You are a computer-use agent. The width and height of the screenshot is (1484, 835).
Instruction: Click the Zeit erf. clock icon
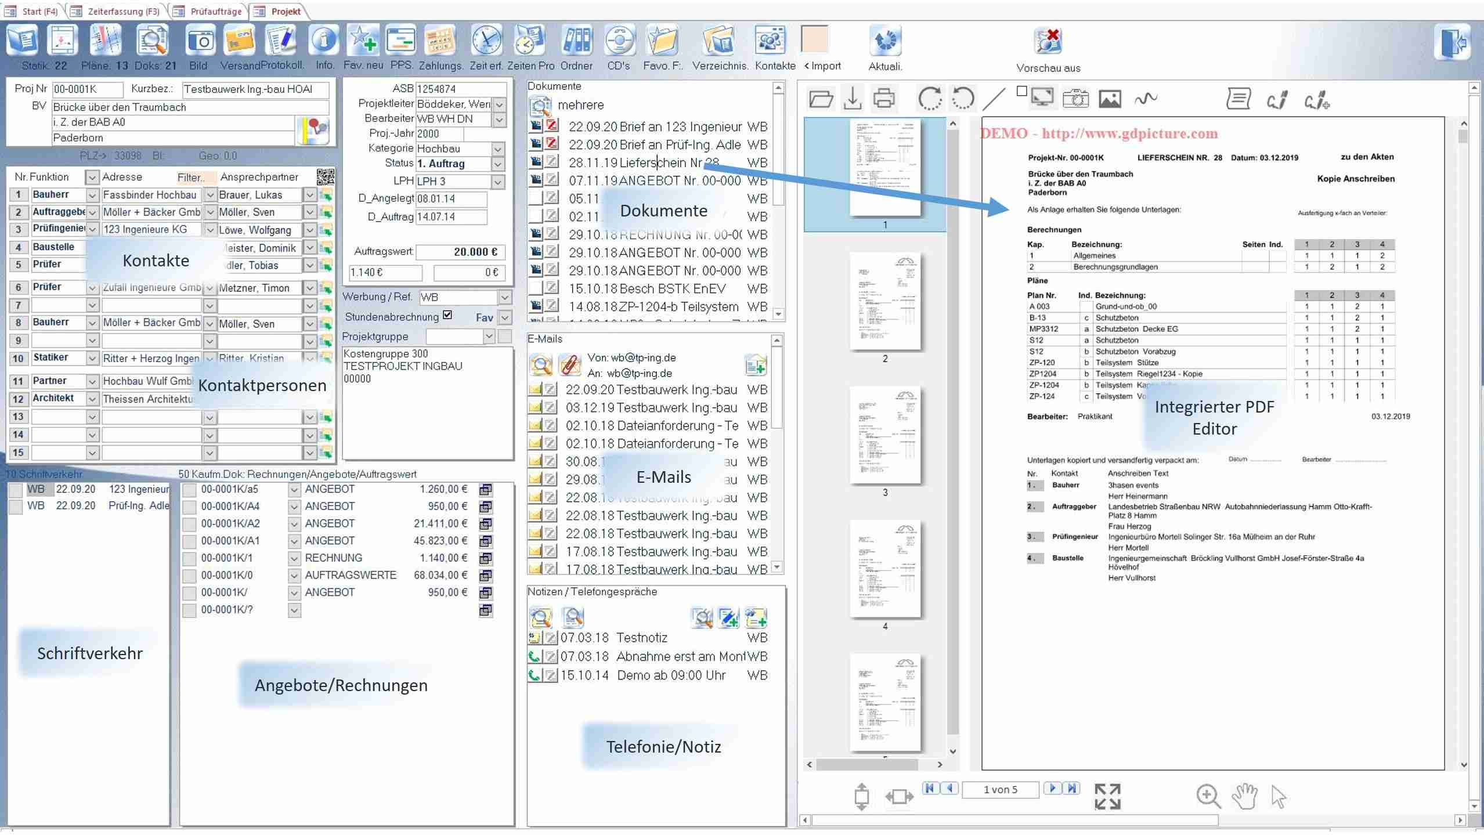click(x=486, y=41)
